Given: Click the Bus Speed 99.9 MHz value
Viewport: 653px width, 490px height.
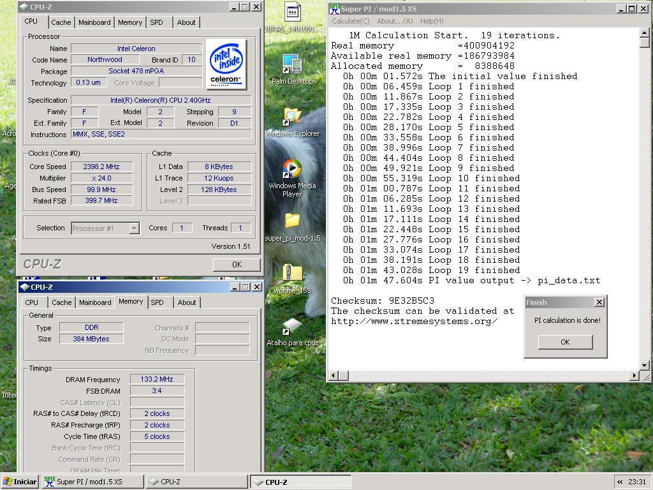Looking at the screenshot, I should point(101,189).
